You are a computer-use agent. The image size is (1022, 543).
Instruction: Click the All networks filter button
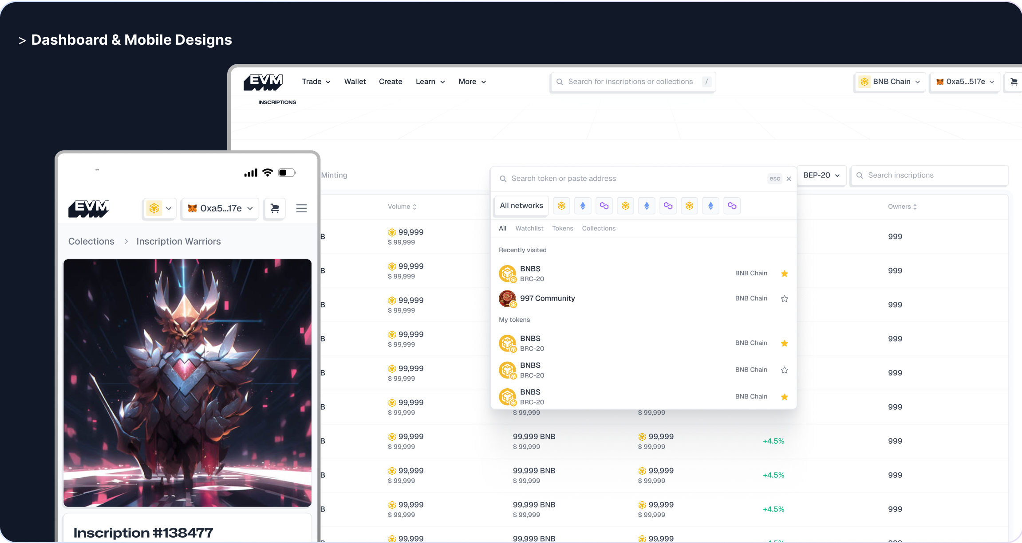pos(521,205)
